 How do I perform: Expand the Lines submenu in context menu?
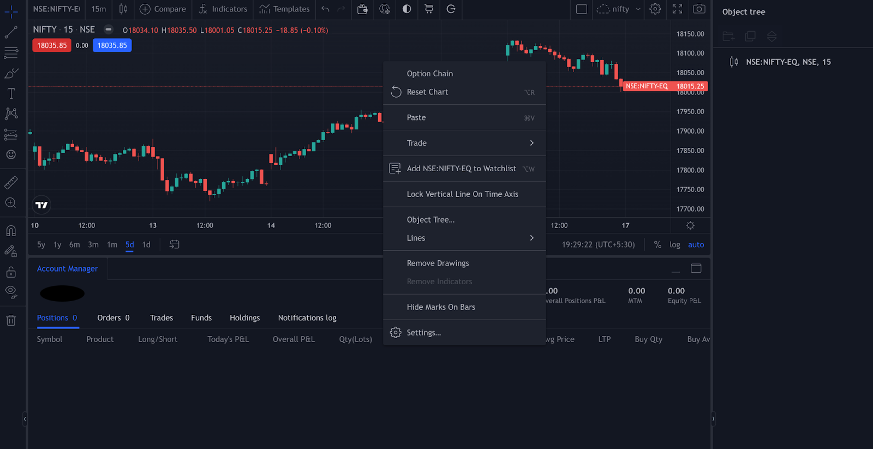(531, 238)
